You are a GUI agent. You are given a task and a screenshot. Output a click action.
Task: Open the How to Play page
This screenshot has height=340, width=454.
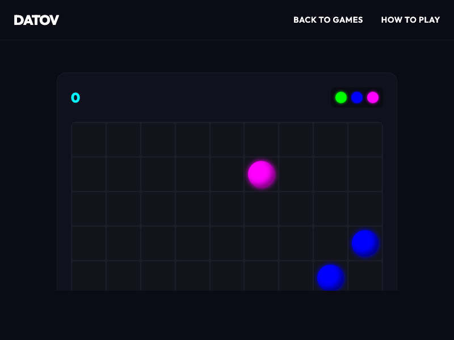coord(410,20)
